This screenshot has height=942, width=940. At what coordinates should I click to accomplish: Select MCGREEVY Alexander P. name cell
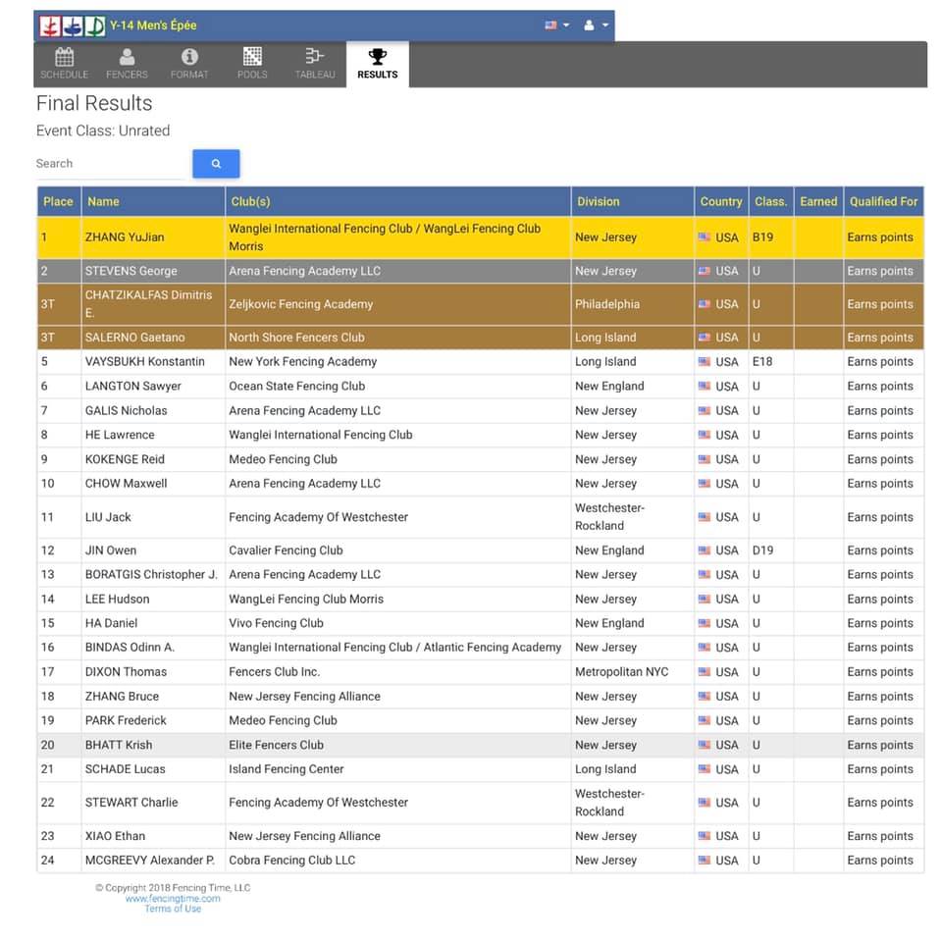pyautogui.click(x=153, y=861)
